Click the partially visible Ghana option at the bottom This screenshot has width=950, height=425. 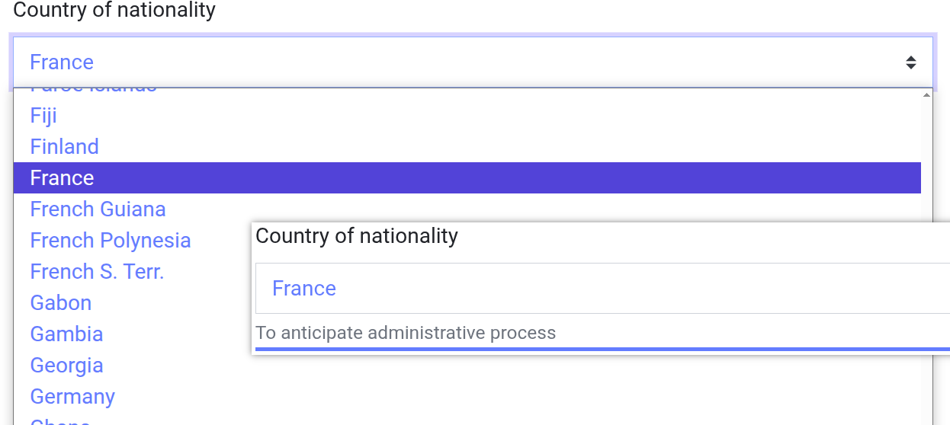[x=60, y=420]
